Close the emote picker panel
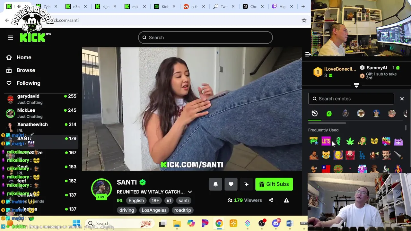The height and width of the screenshot is (231, 411). click(x=402, y=99)
